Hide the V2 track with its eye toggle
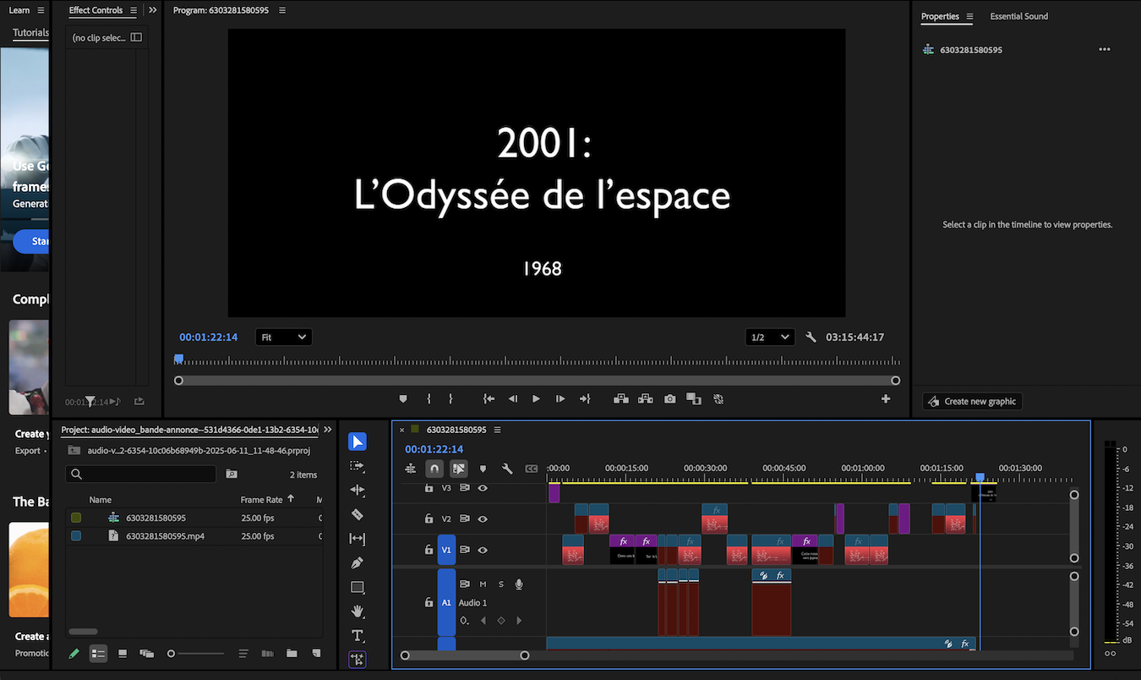The image size is (1141, 680). [483, 518]
